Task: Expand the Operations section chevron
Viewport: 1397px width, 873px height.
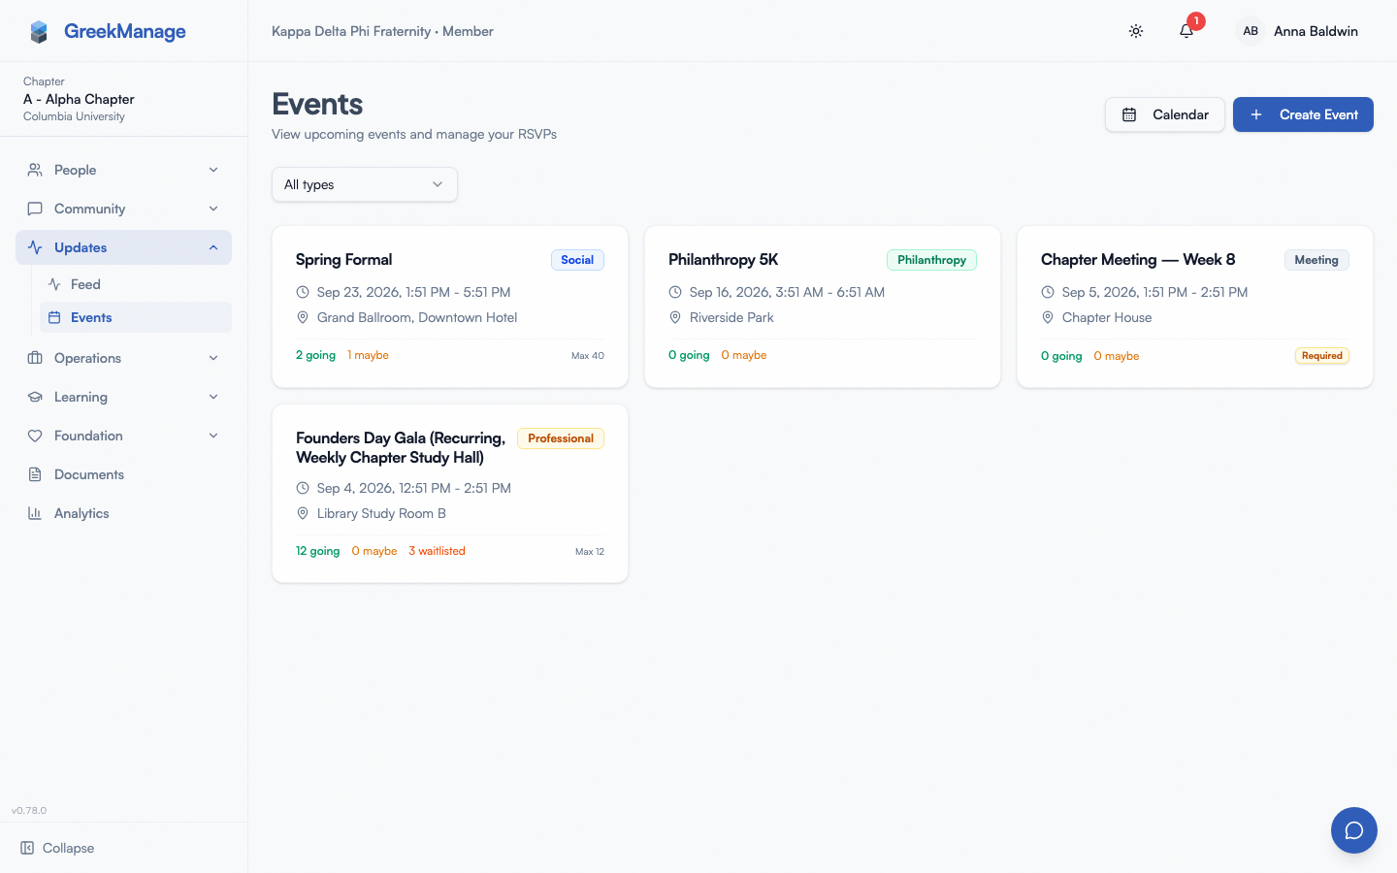Action: point(213,358)
